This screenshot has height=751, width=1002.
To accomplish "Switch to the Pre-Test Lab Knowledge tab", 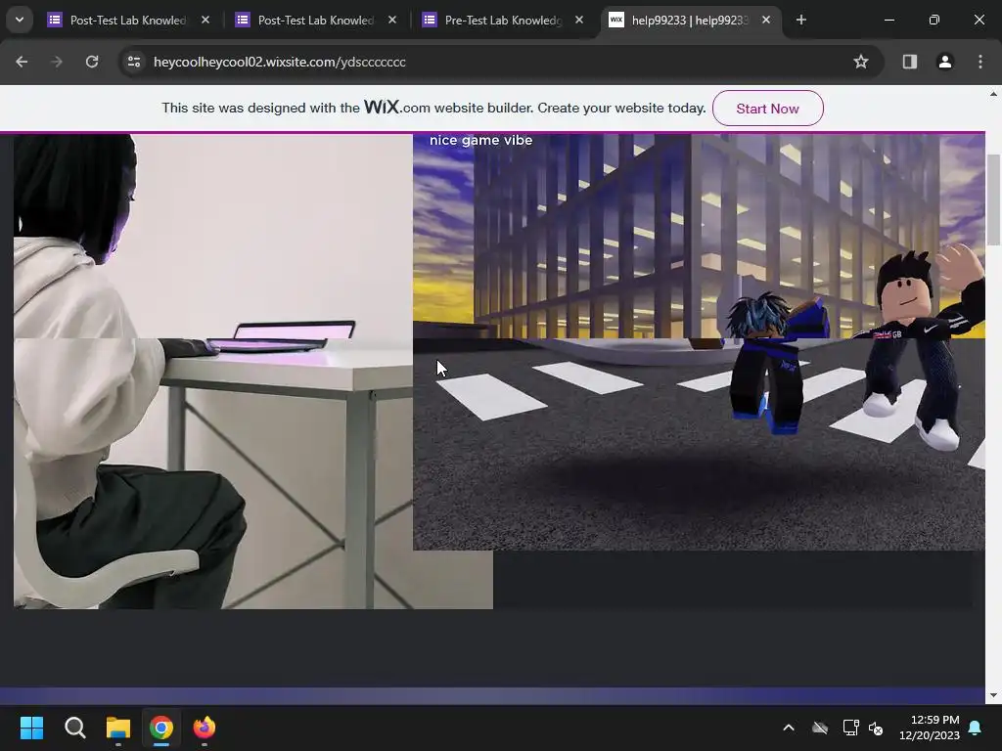I will click(503, 21).
